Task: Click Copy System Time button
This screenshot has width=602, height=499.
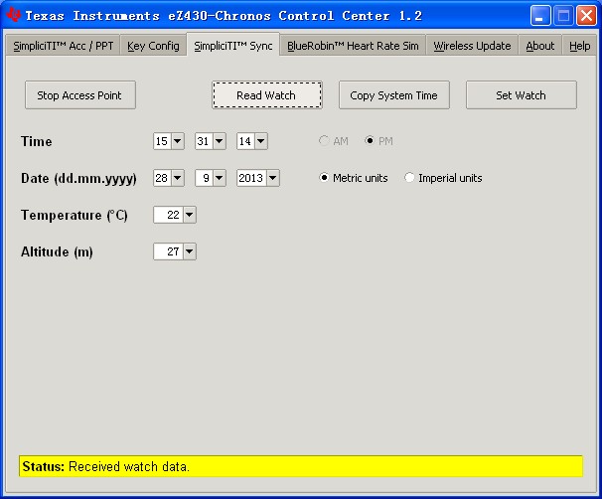Action: 394,94
